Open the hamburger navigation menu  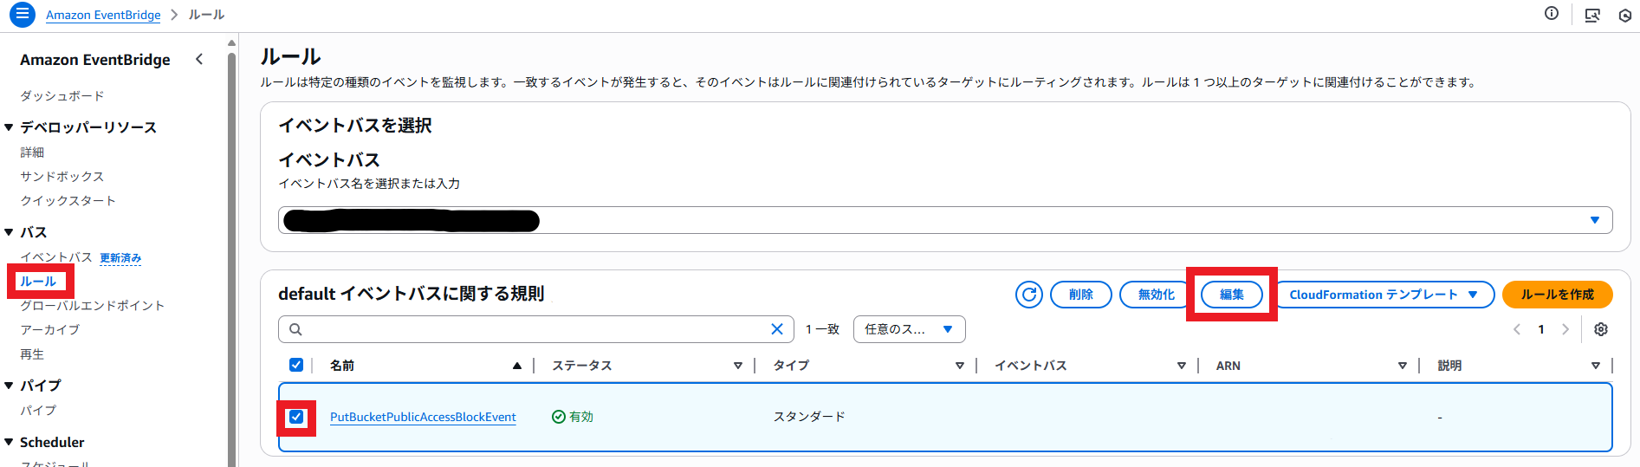tap(23, 15)
